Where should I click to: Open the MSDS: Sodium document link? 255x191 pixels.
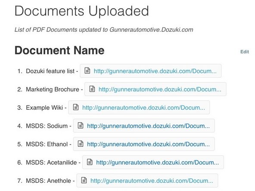[x=148, y=126]
